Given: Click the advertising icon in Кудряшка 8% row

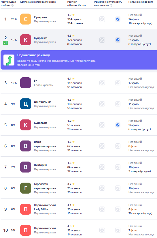Looking at the screenshot, I should pos(102,125).
